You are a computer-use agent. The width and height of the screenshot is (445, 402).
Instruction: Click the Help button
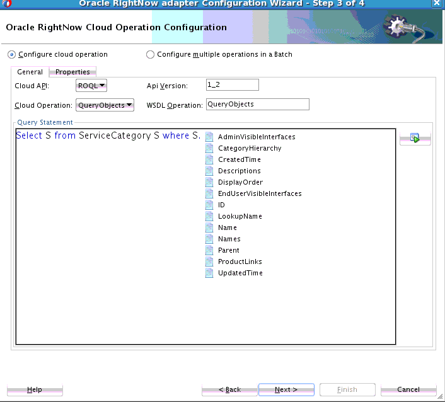[35, 389]
